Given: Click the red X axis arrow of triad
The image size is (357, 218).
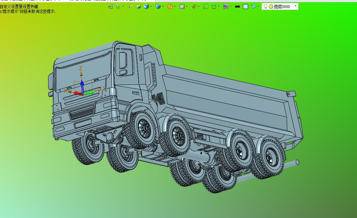Looking at the screenshot, I should click(78, 93).
